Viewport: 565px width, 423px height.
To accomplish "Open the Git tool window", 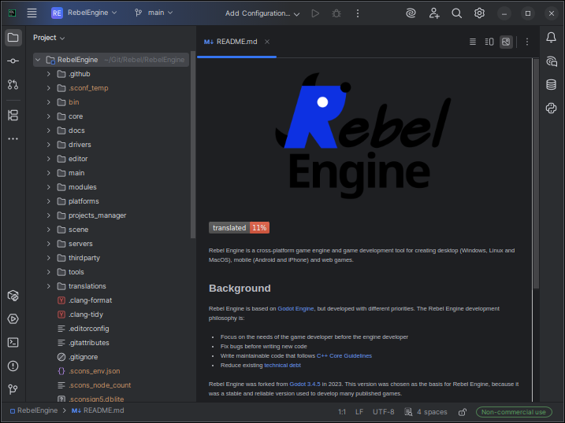I will click(x=13, y=389).
